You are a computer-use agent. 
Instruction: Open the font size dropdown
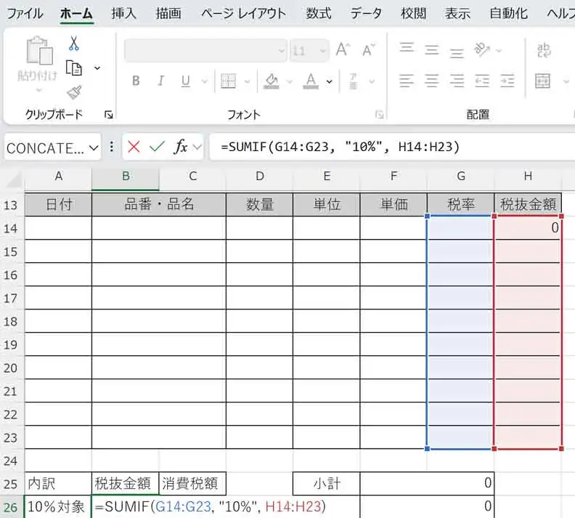[x=321, y=51]
